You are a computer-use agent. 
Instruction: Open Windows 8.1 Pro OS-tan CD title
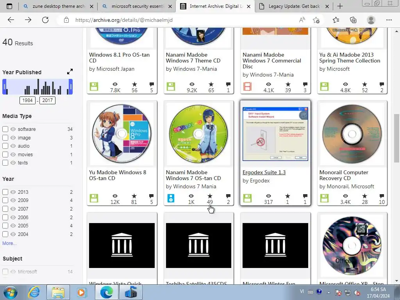(119, 58)
